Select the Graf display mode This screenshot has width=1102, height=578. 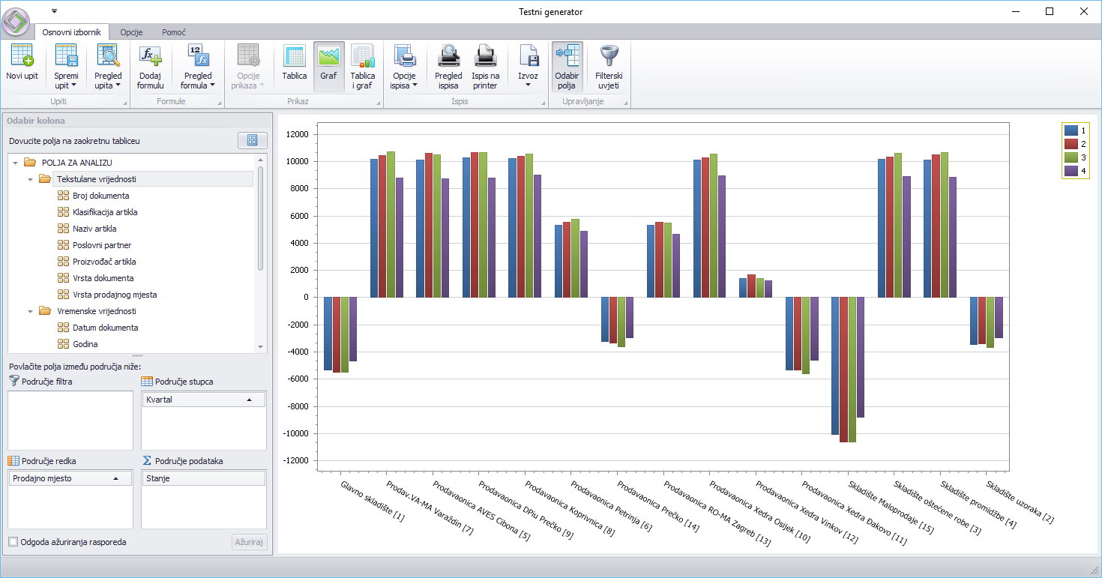tap(328, 66)
